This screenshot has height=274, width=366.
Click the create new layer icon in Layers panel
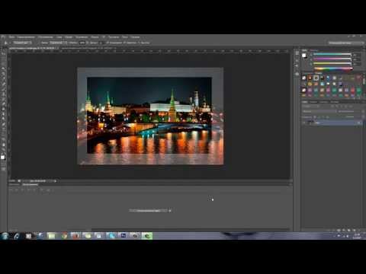point(355,230)
